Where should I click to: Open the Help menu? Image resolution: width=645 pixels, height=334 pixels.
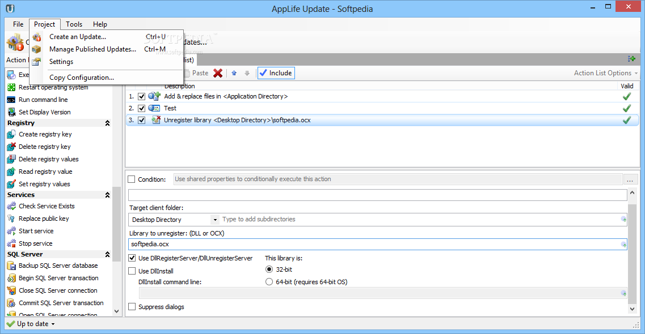pyautogui.click(x=100, y=24)
